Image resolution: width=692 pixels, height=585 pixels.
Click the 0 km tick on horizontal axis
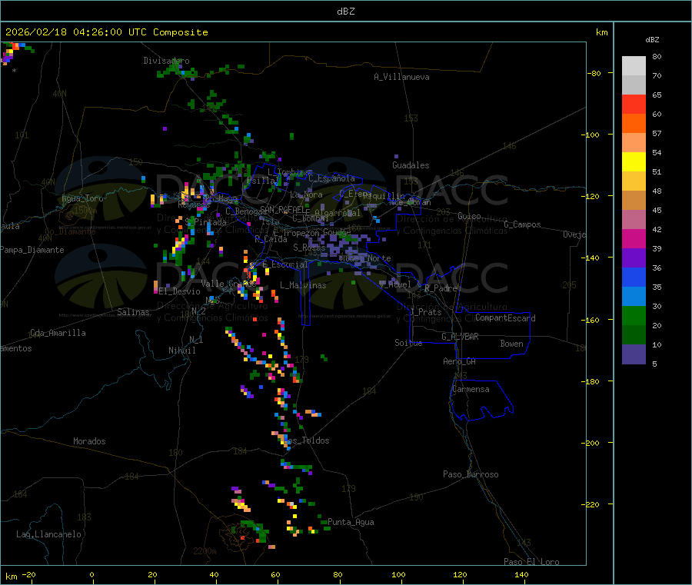[x=91, y=575]
